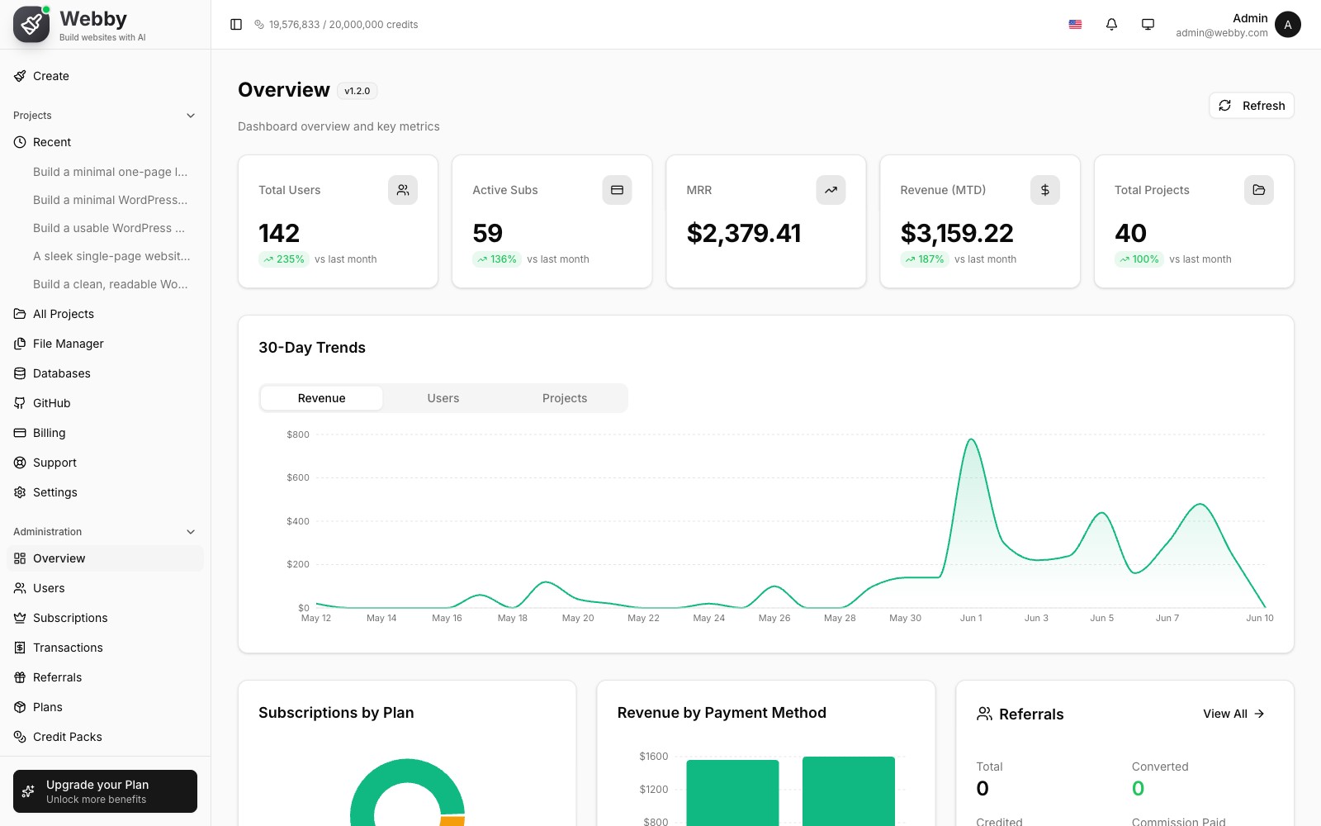Viewport: 1321px width, 826px height.
Task: Open 'Build a minimal one-page' project
Action: point(111,172)
